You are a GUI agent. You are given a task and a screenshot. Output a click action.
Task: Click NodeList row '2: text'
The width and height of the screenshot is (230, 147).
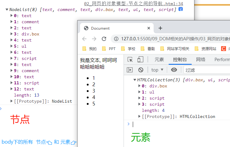pos(23,28)
